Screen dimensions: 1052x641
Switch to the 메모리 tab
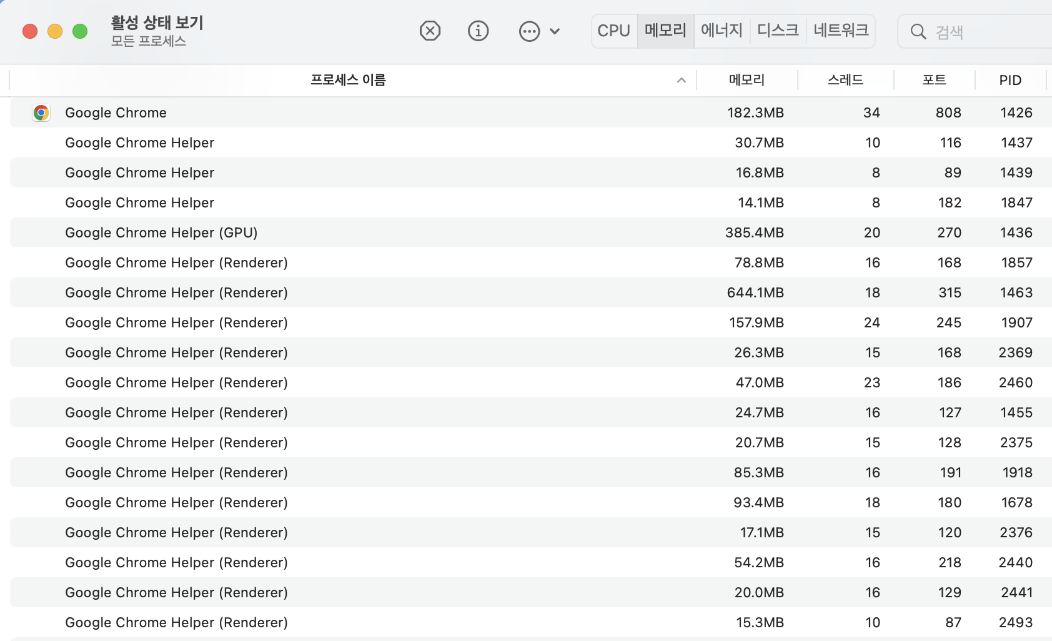[x=665, y=31]
